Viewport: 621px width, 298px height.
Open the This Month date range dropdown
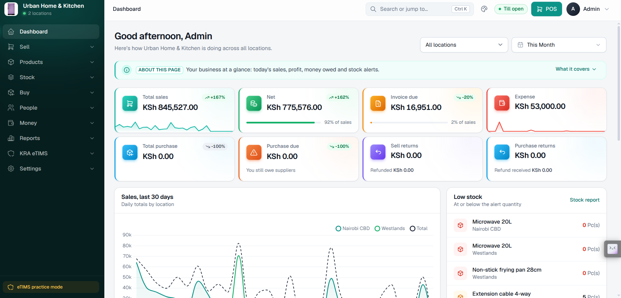coord(559,45)
